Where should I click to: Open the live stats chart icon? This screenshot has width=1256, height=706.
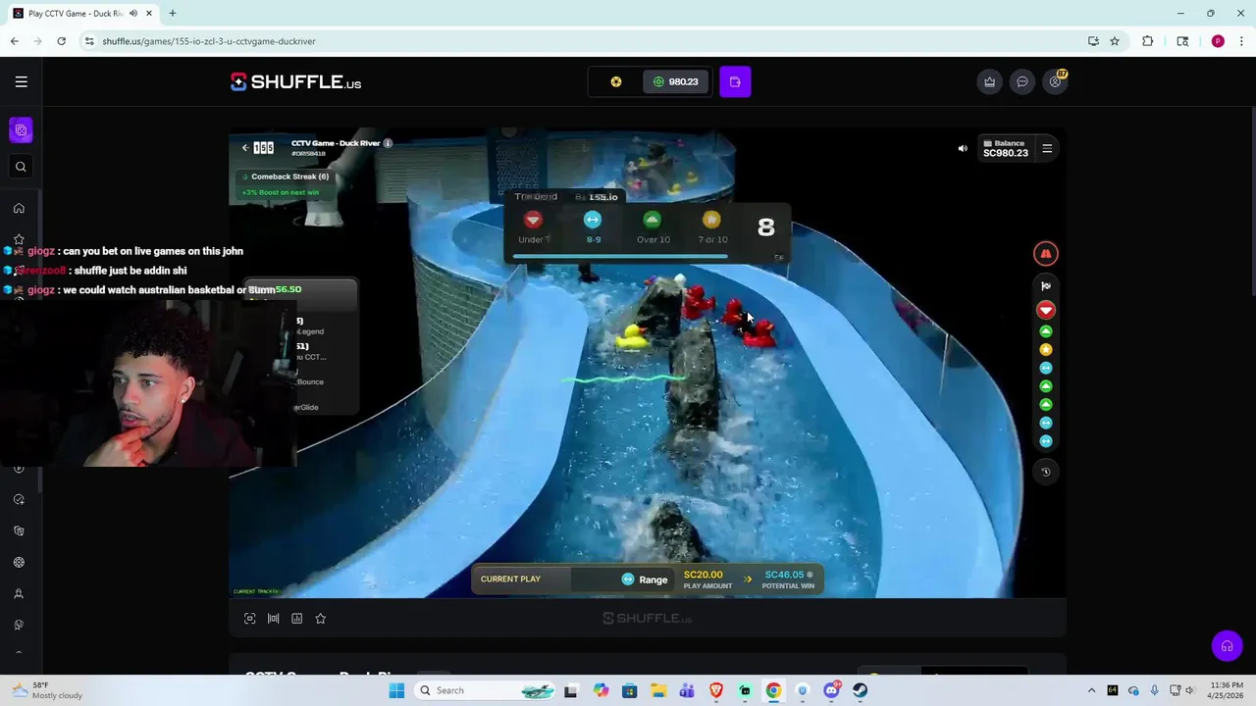click(297, 619)
